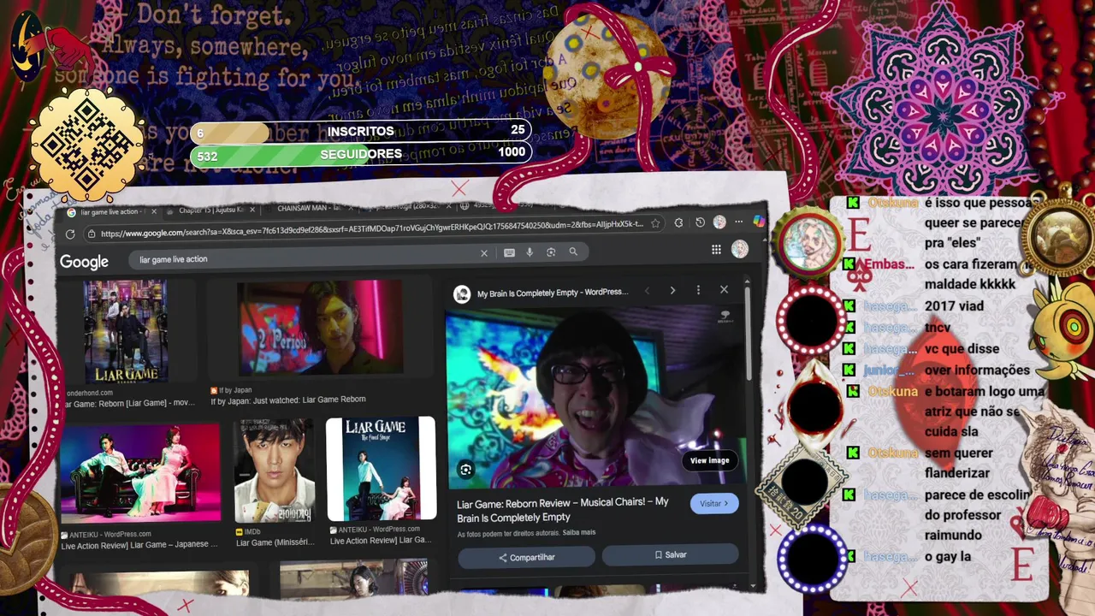Switch to Chapter 15 Jujutsu tab

pyautogui.click(x=210, y=210)
